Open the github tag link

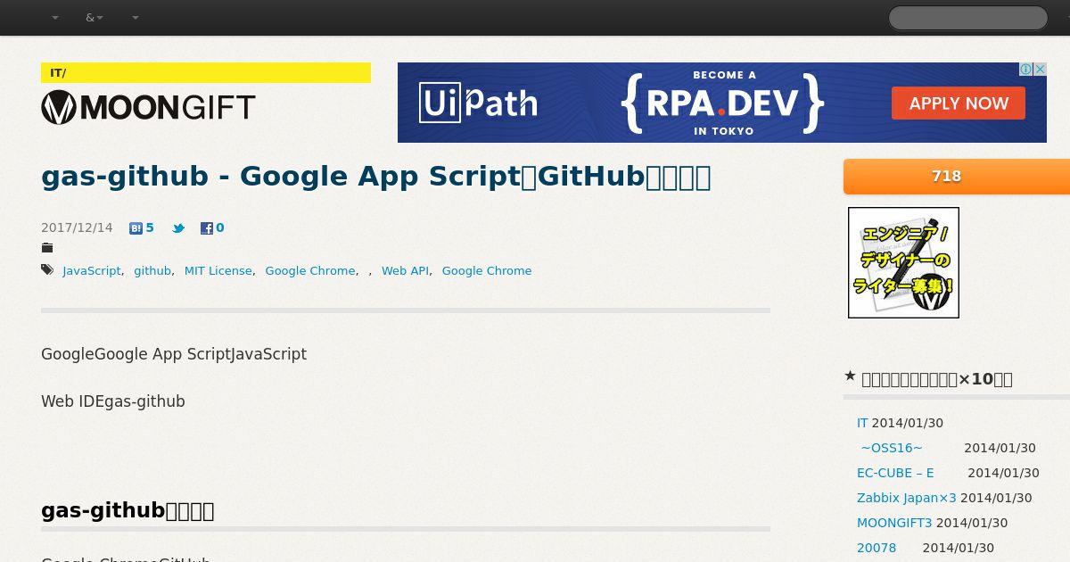point(152,270)
